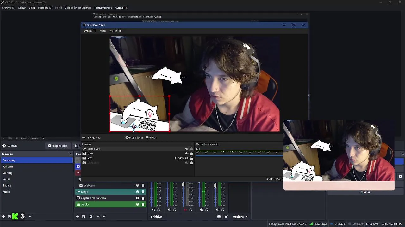Open Filtros for the Bongo Cat source
The height and width of the screenshot is (227, 405).
pyautogui.click(x=152, y=137)
